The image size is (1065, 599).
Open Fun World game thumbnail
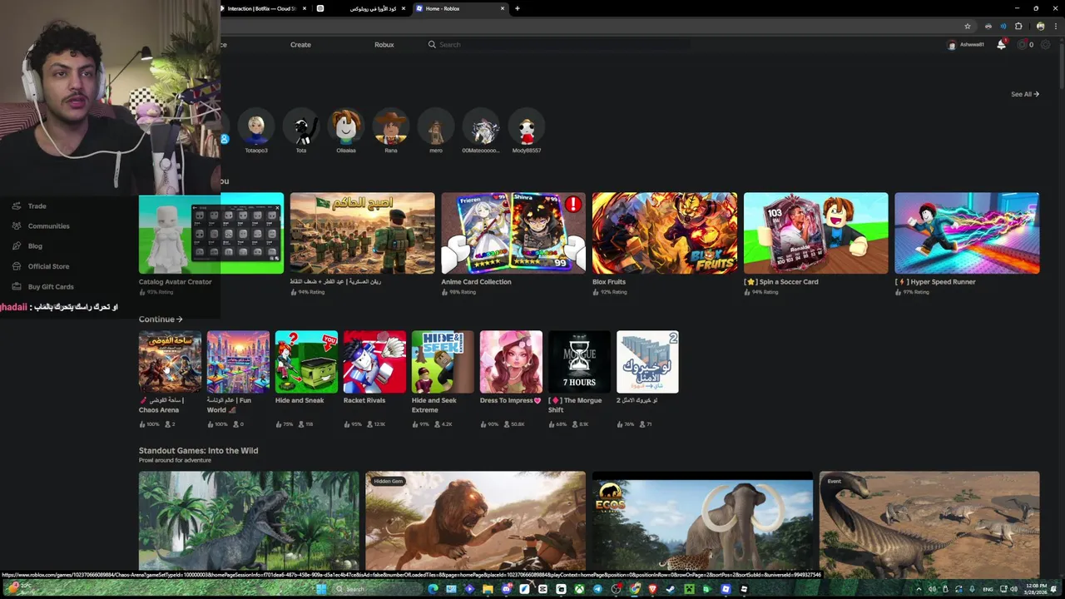[239, 362]
